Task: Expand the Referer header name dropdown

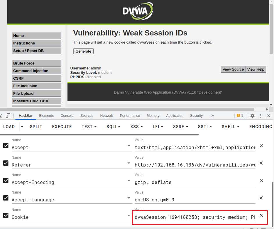Action: click(x=129, y=163)
